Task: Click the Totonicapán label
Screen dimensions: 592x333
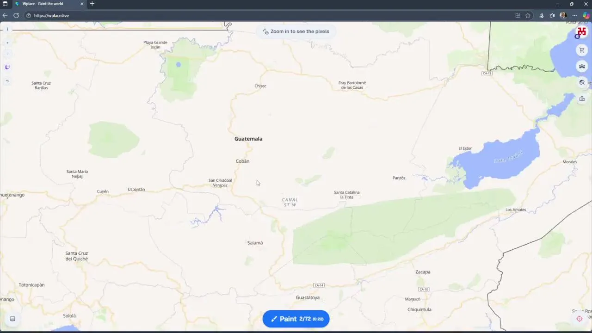Action: click(31, 285)
